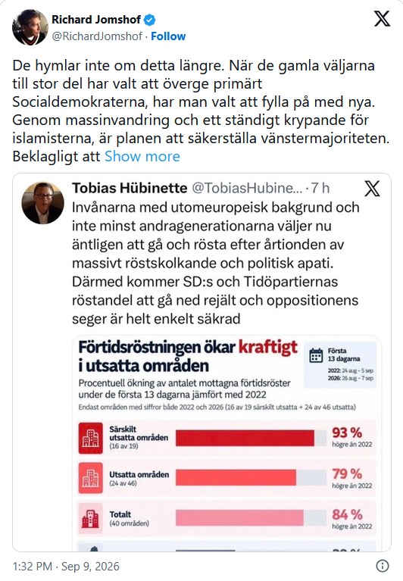Click the Richard Jomshof display name
Screen dimensions: 403x581
tap(96, 19)
